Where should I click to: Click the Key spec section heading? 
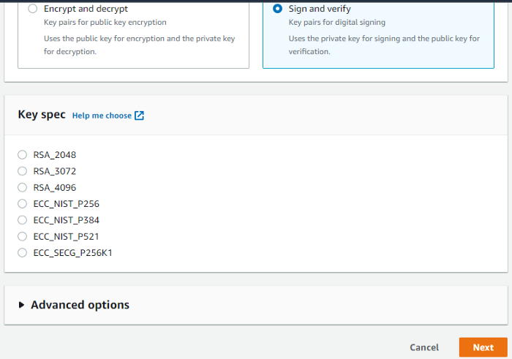[x=42, y=115]
